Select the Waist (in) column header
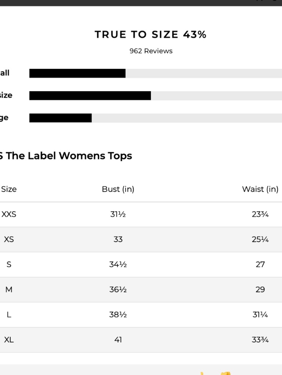This screenshot has width=282, height=375. pos(260,189)
